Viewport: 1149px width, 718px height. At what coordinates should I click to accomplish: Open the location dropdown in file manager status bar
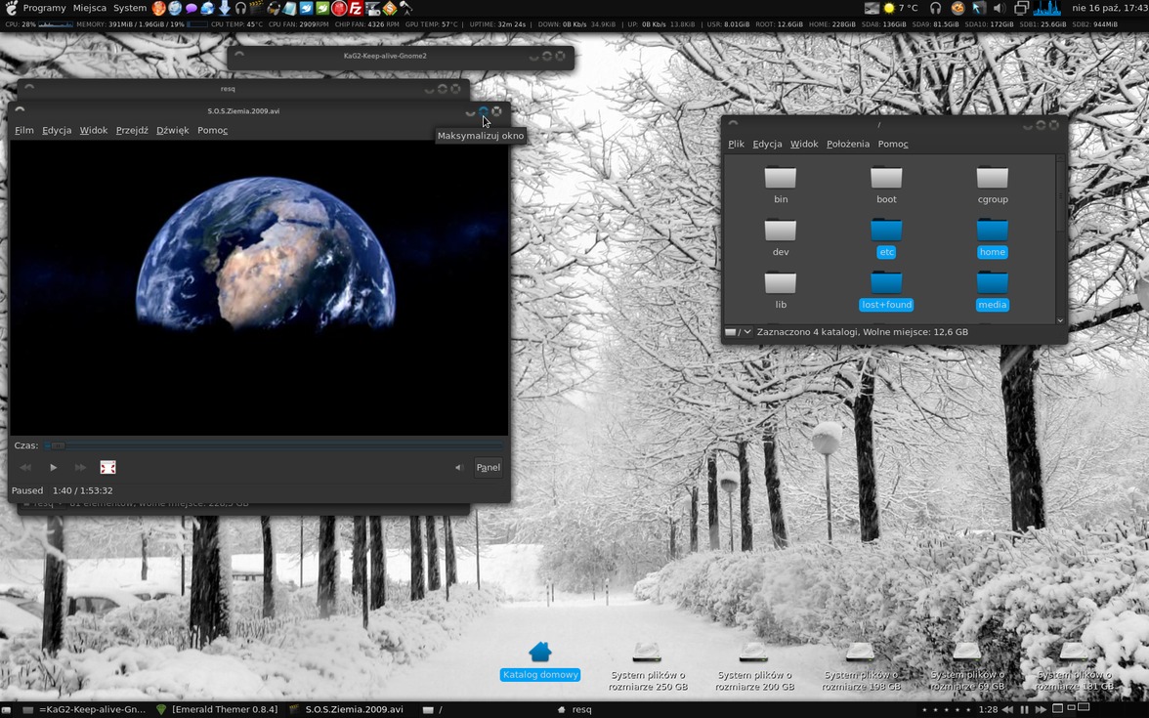pos(739,332)
